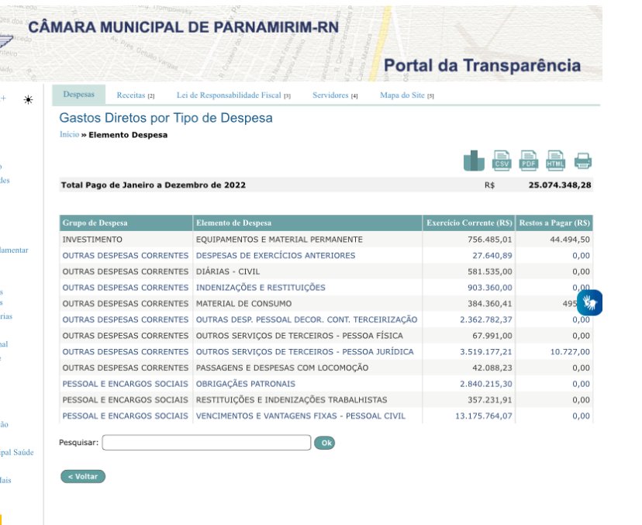Go to Mapa do Site tab
This screenshot has width=642, height=525.
click(406, 95)
